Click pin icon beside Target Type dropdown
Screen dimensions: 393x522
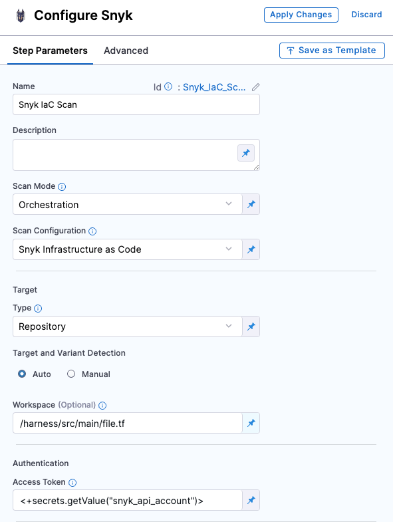251,326
